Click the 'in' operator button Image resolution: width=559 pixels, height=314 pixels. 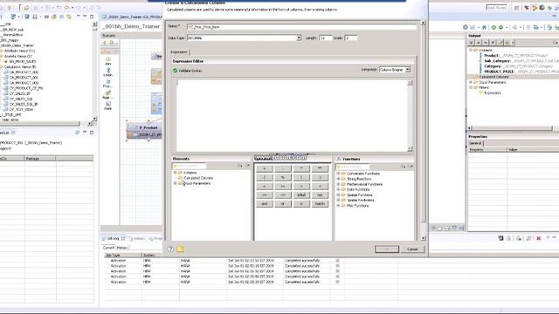pyautogui.click(x=301, y=204)
